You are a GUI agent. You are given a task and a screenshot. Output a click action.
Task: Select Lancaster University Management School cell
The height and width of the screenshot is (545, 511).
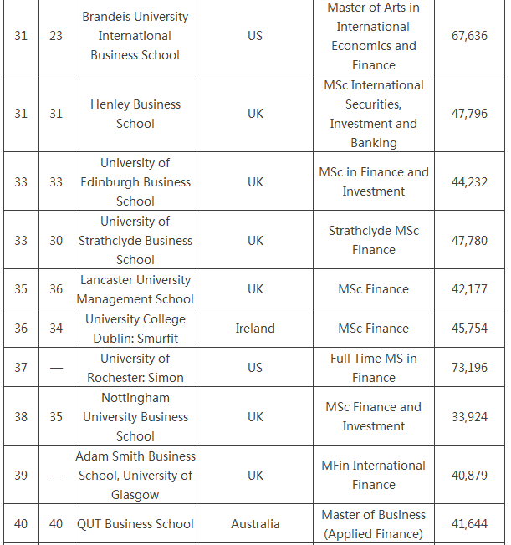(x=135, y=289)
